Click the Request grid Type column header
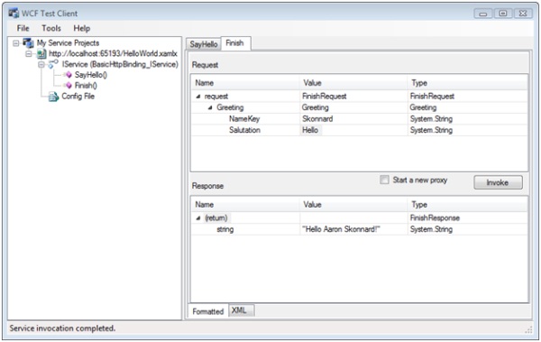Screen dimensions: 541x342 [x=468, y=83]
